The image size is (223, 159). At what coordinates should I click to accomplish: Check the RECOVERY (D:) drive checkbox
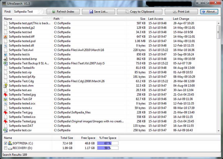[x=6, y=148]
